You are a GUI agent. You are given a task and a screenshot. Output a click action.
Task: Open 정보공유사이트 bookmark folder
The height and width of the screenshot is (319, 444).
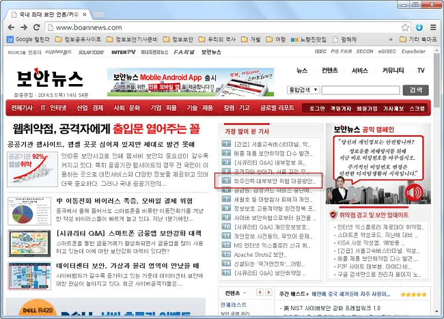[78, 40]
